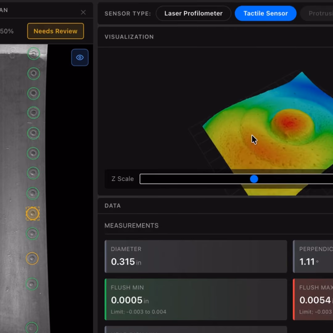Click the DATA section header
This screenshot has height=333, width=333.
point(113,206)
